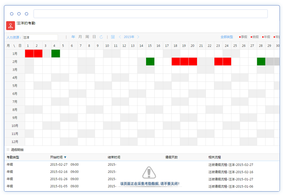Click the 请假明细 list icon
This screenshot has height=196, width=283.
coord(7,149)
